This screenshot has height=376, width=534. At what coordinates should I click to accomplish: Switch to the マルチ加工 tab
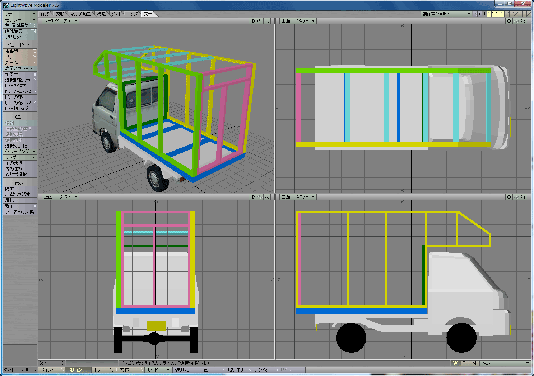coord(80,14)
